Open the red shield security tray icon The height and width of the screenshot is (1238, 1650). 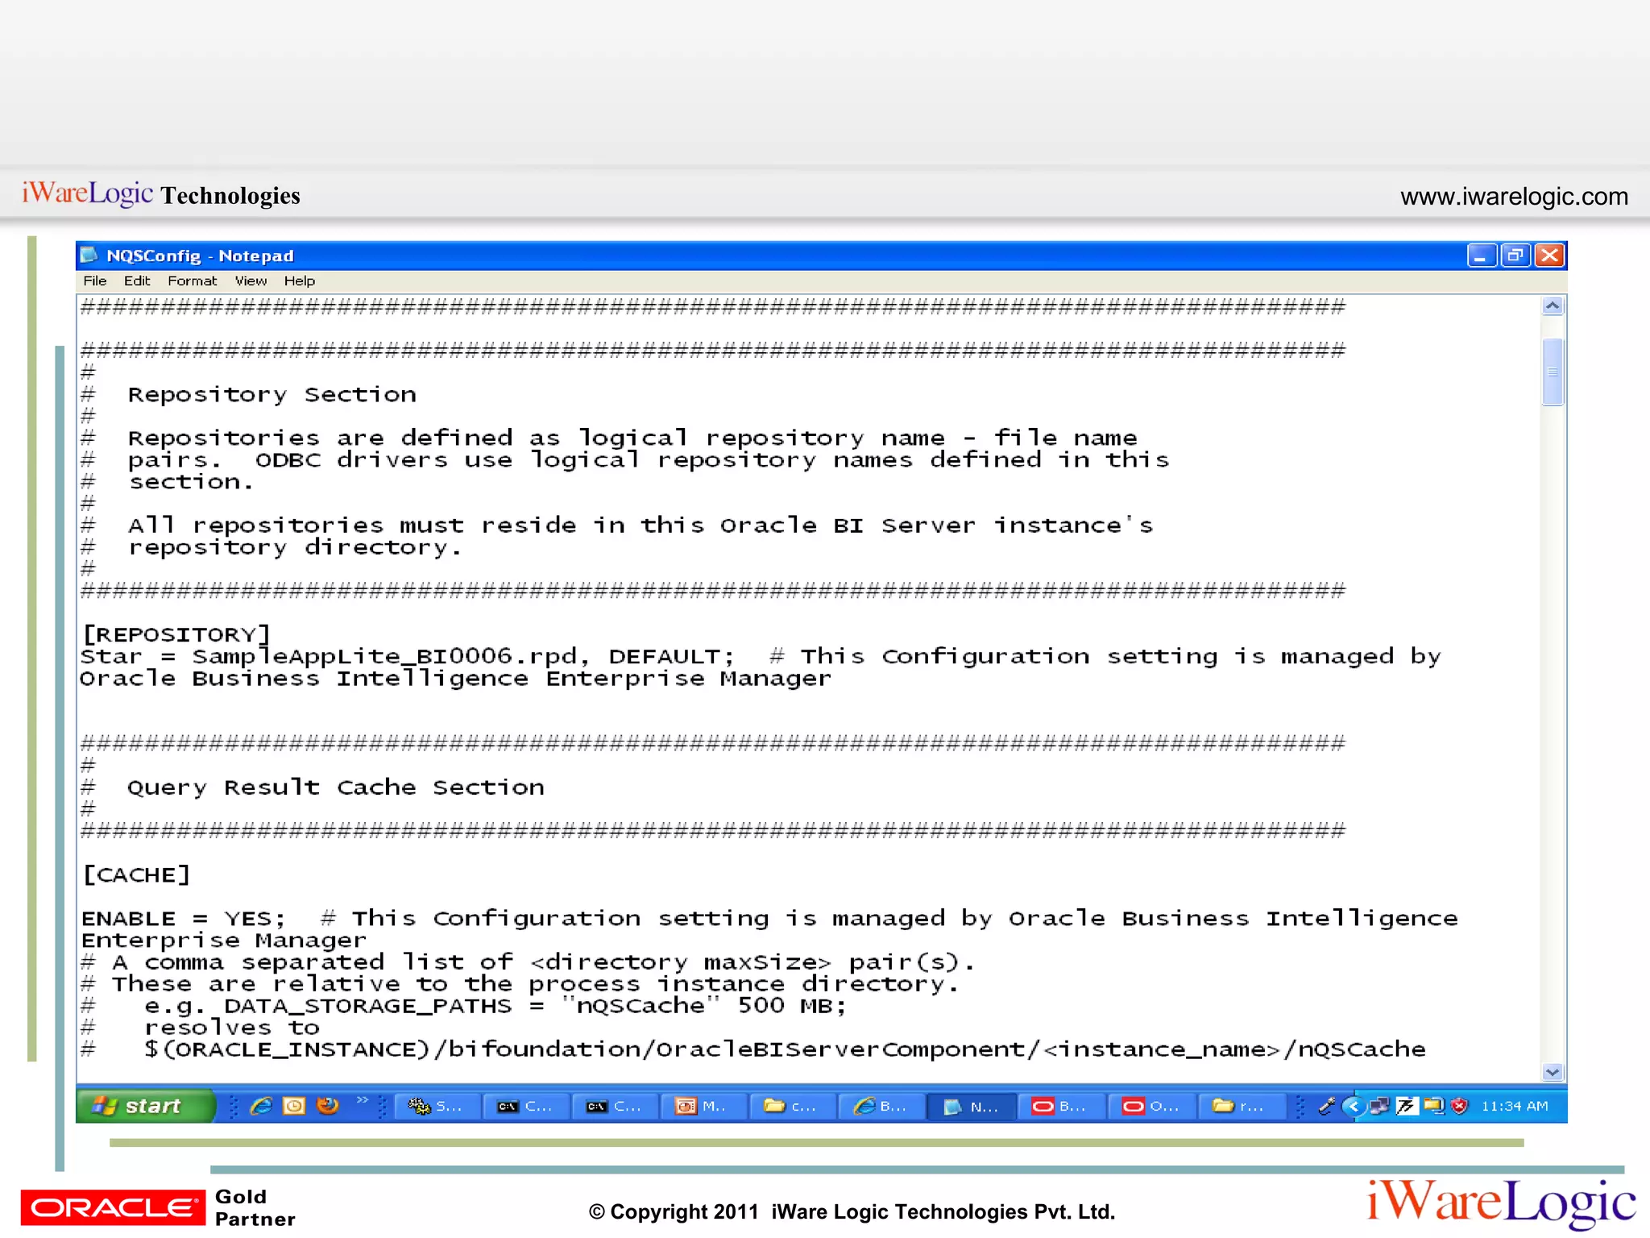click(x=1459, y=1106)
